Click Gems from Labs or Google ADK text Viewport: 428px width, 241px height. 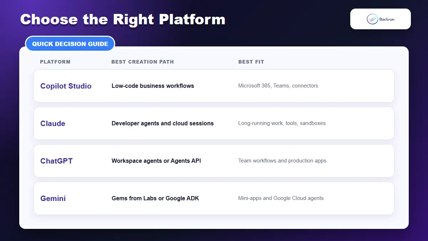tap(155, 198)
